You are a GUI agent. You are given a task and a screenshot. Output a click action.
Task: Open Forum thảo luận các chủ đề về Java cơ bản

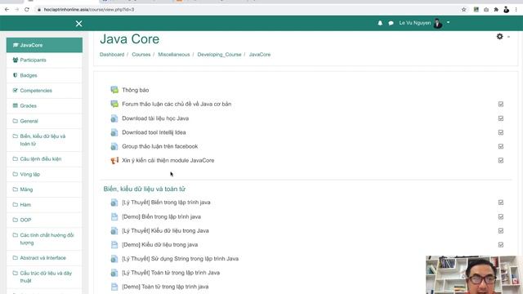click(177, 104)
